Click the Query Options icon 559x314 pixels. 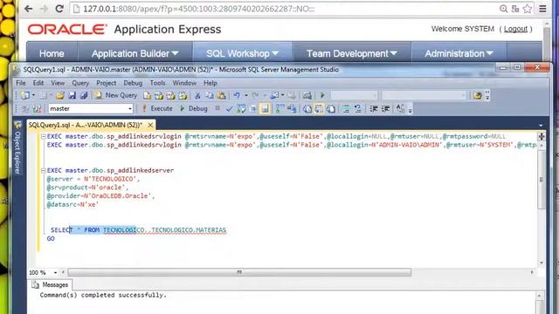(x=252, y=108)
